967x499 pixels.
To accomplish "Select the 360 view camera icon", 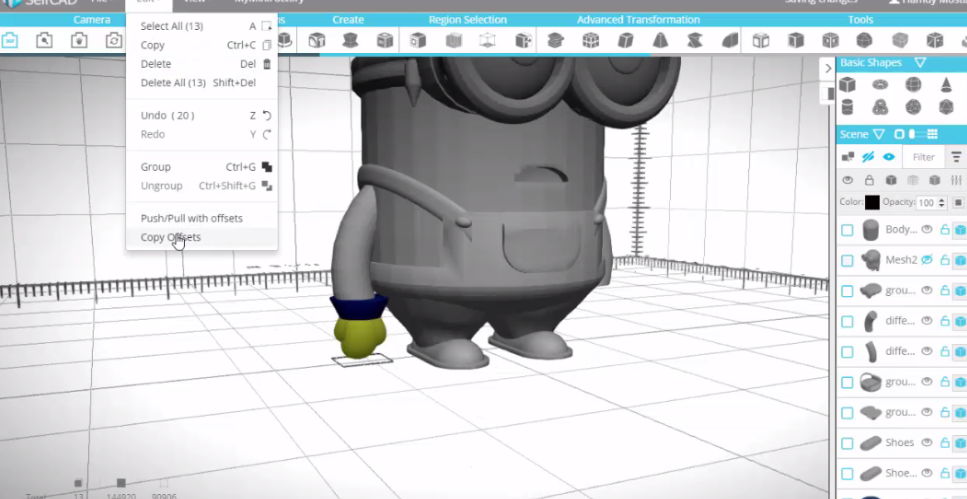I will coord(9,41).
